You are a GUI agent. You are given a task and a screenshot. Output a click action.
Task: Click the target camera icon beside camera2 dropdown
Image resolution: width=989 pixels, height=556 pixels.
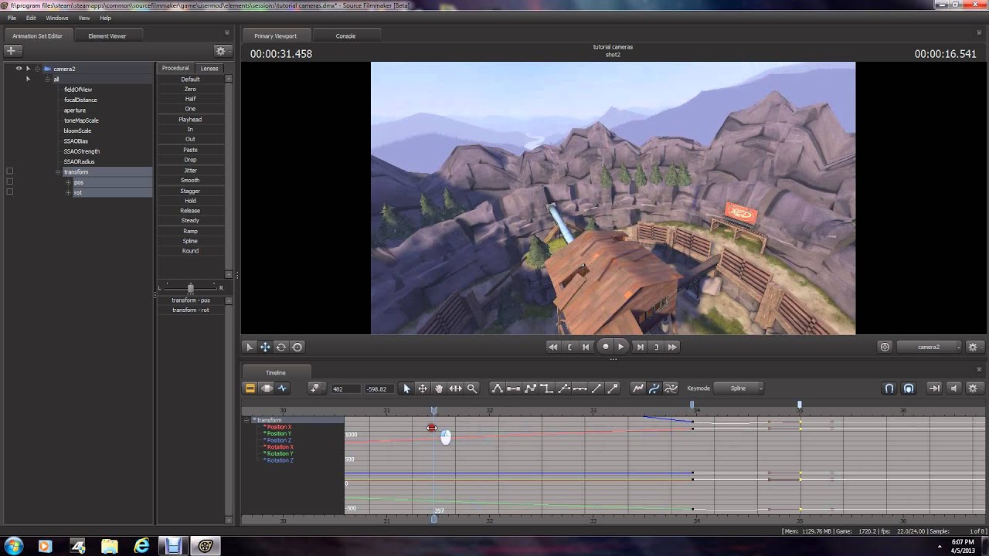885,347
